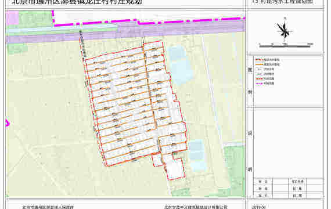The width and height of the screenshot is (331, 209).
Task: Click the light blue pond northeast of village
Action: (180, 65)
